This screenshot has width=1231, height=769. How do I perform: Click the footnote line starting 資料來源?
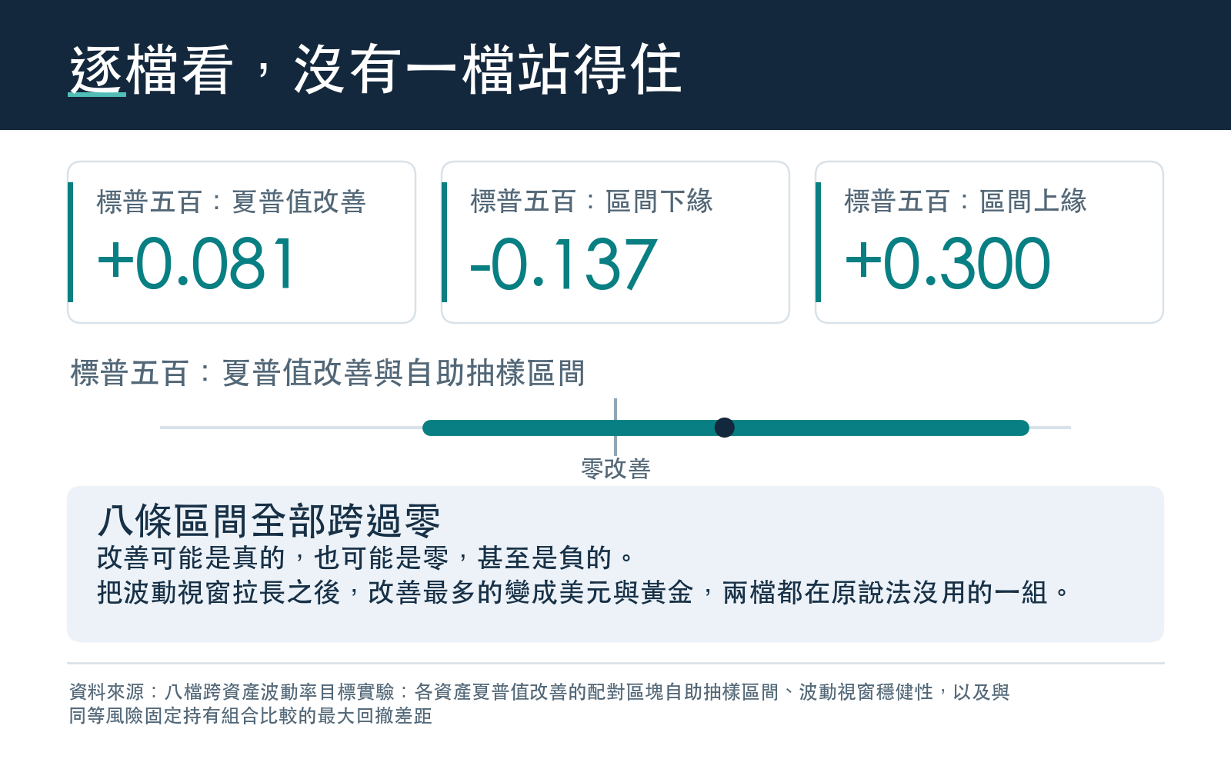[x=539, y=692]
